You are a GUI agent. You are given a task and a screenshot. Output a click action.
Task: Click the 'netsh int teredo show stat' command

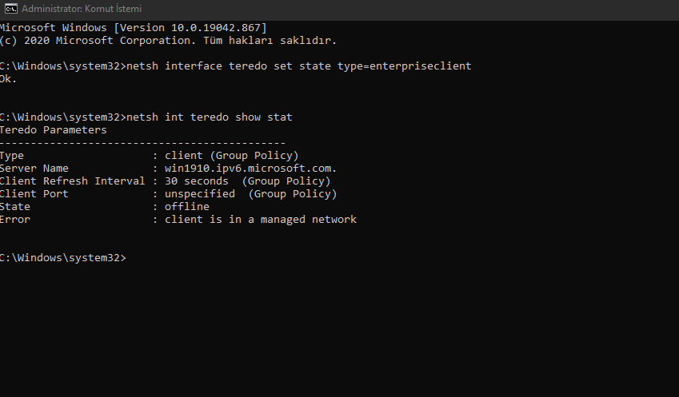pyautogui.click(x=210, y=117)
